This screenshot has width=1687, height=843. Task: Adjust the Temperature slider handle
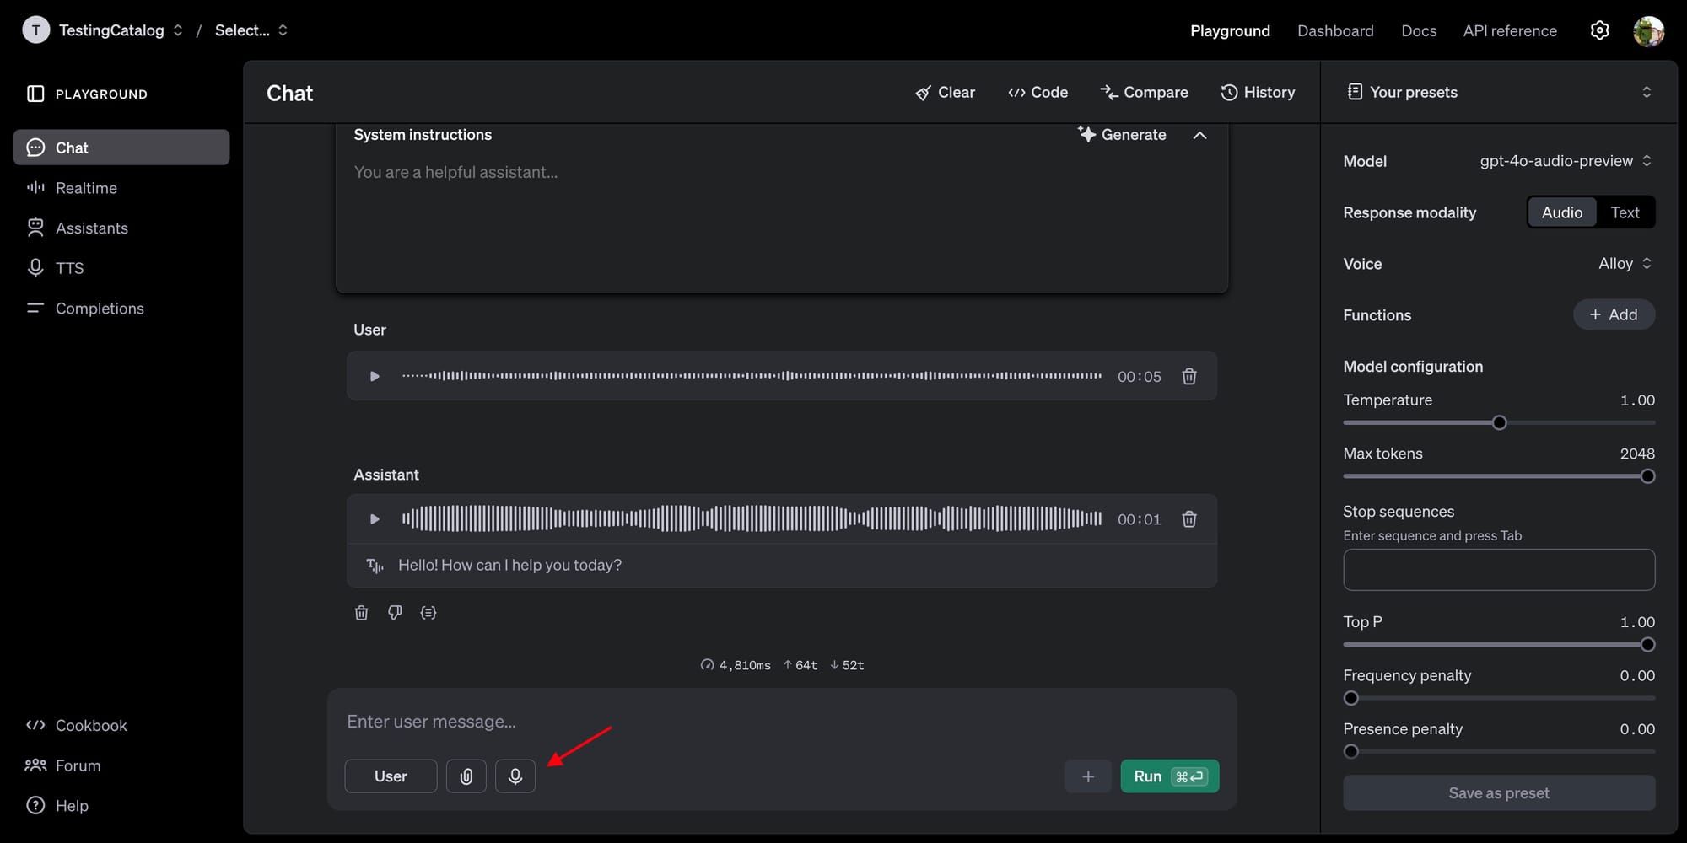pyautogui.click(x=1499, y=422)
